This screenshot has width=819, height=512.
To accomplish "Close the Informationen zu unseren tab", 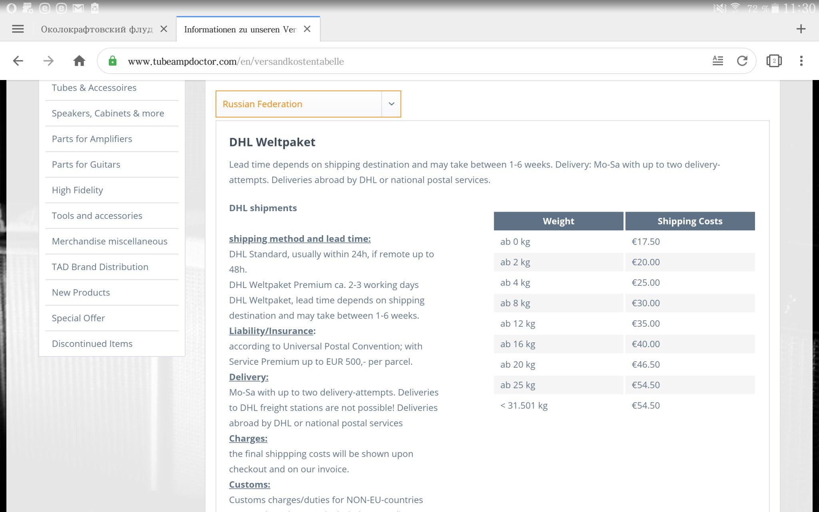I will (307, 29).
